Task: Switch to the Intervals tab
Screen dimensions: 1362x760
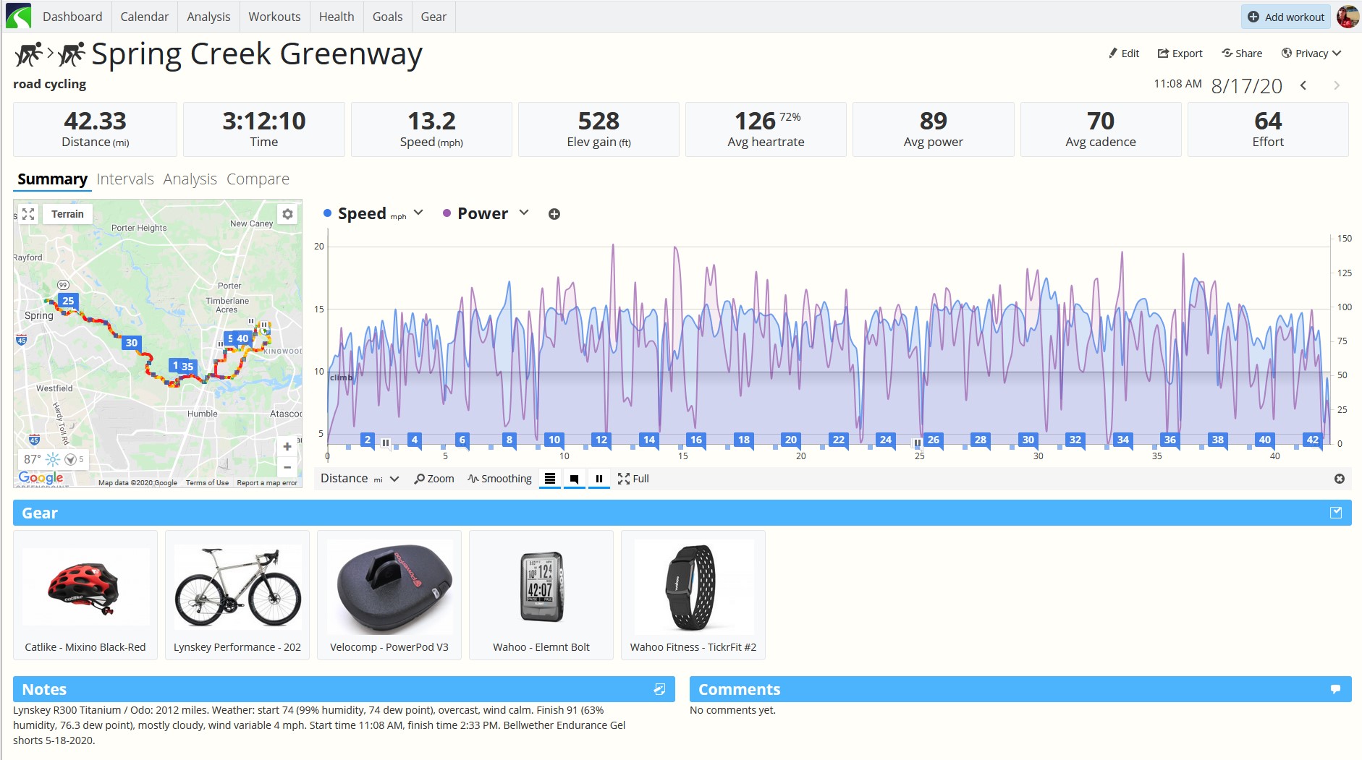Action: [x=125, y=179]
